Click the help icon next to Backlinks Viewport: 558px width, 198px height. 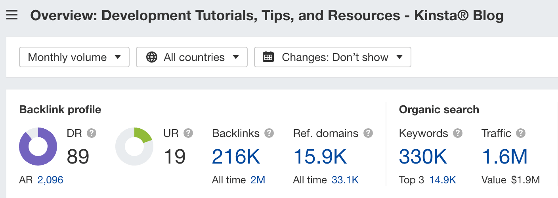[x=269, y=133]
